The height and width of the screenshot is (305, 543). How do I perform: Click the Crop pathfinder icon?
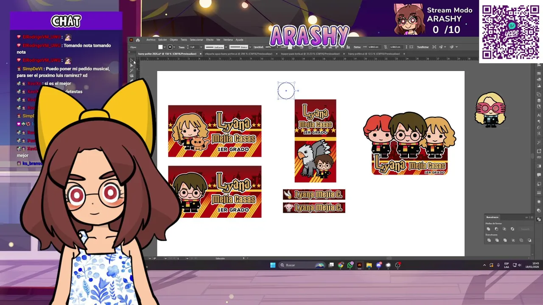pos(513,240)
